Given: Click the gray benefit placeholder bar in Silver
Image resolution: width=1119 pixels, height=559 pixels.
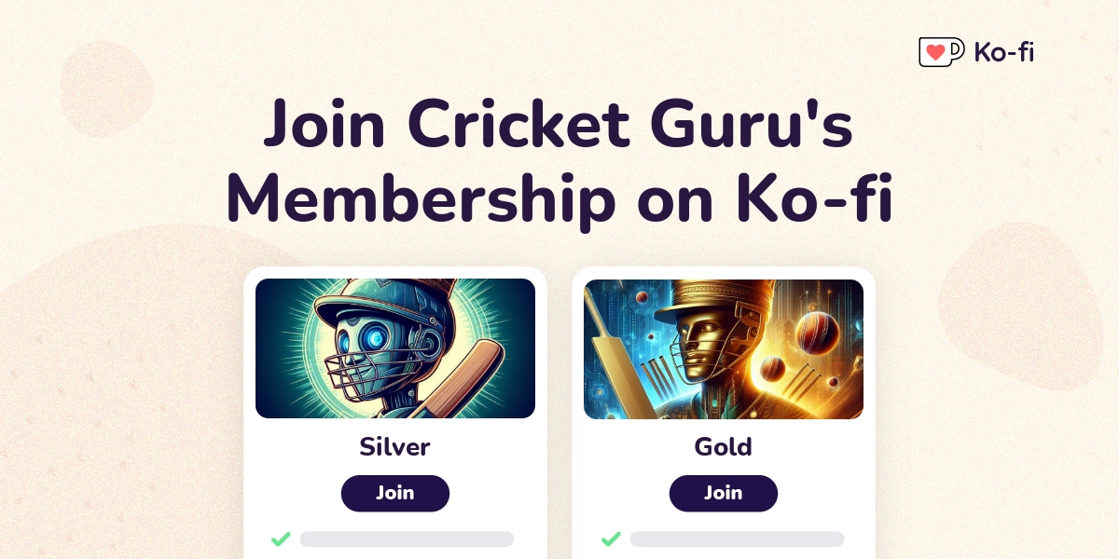Looking at the screenshot, I should pos(407,539).
